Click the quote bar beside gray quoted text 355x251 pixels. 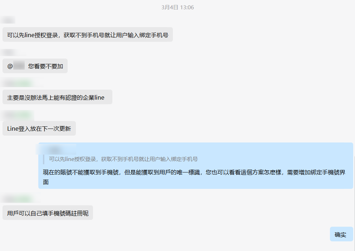44,159
